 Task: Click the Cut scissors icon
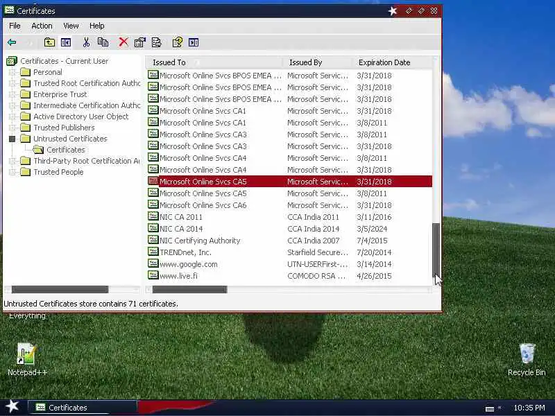pos(86,42)
